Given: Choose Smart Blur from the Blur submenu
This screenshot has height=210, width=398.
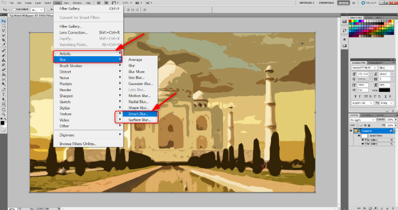Looking at the screenshot, I should click(140, 114).
